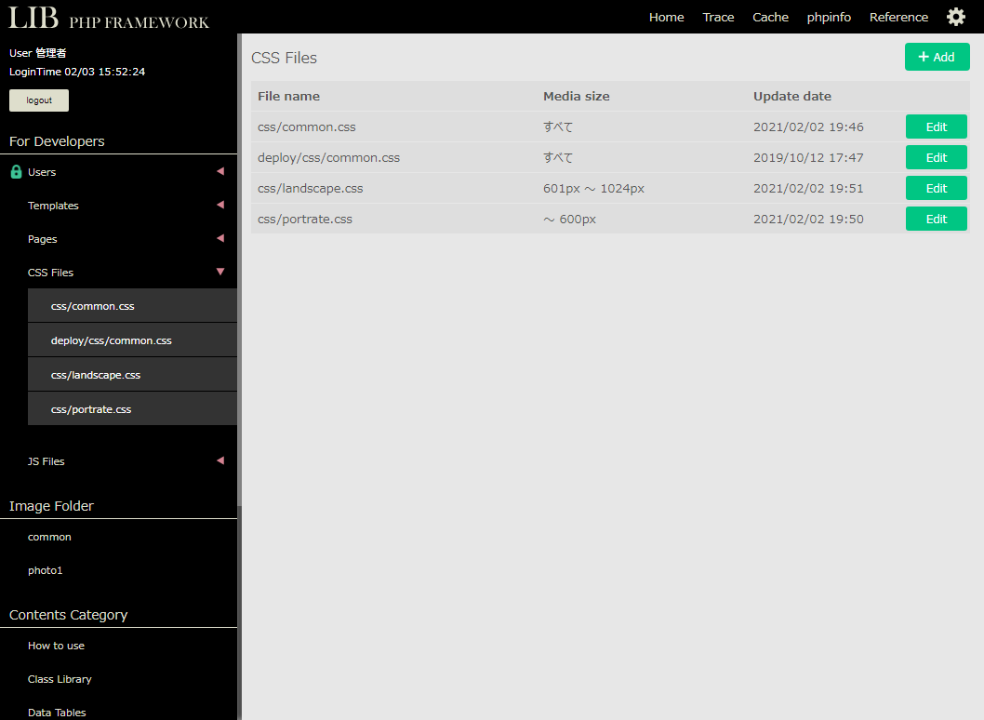Edit the css/landscape.css row

pos(936,188)
